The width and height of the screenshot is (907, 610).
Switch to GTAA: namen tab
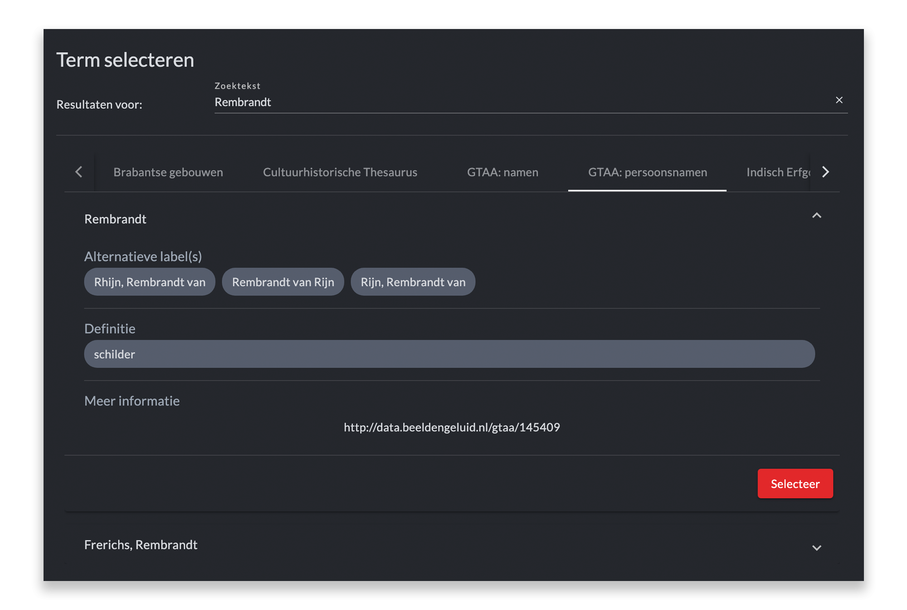[x=502, y=172]
